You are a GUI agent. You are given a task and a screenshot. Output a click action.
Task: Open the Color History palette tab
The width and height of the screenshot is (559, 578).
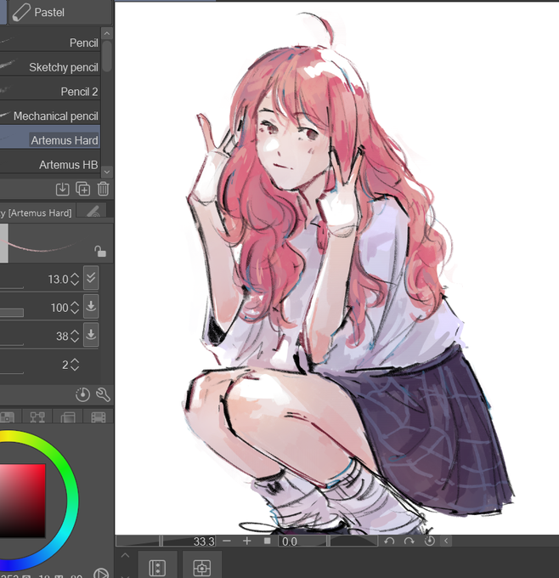pos(98,416)
